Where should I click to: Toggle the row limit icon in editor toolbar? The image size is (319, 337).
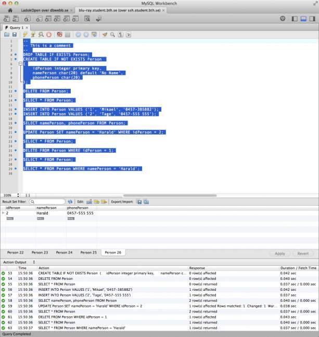click(68, 35)
